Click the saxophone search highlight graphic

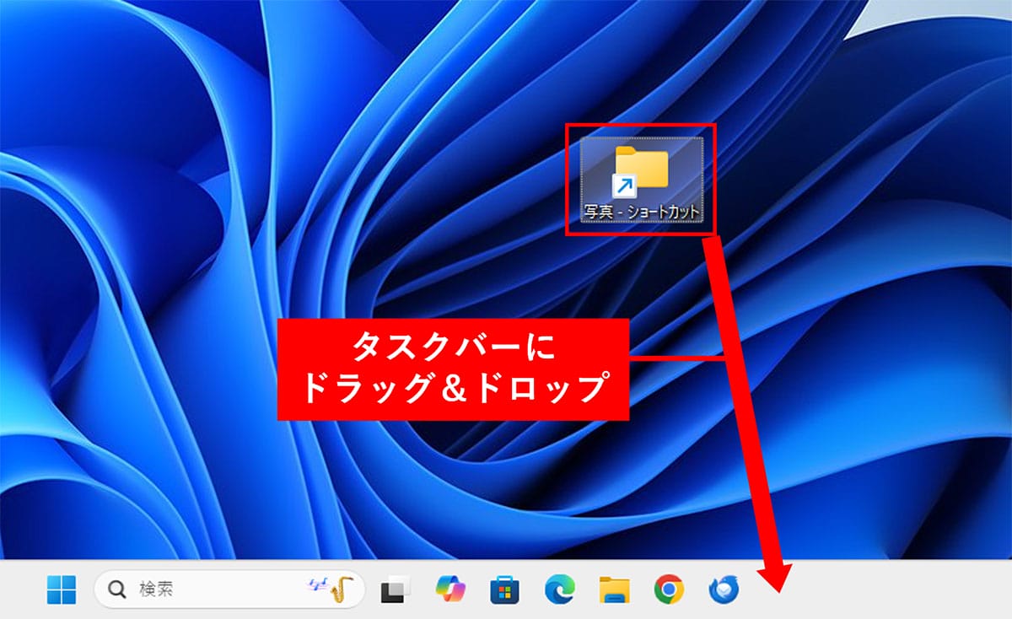(x=333, y=588)
